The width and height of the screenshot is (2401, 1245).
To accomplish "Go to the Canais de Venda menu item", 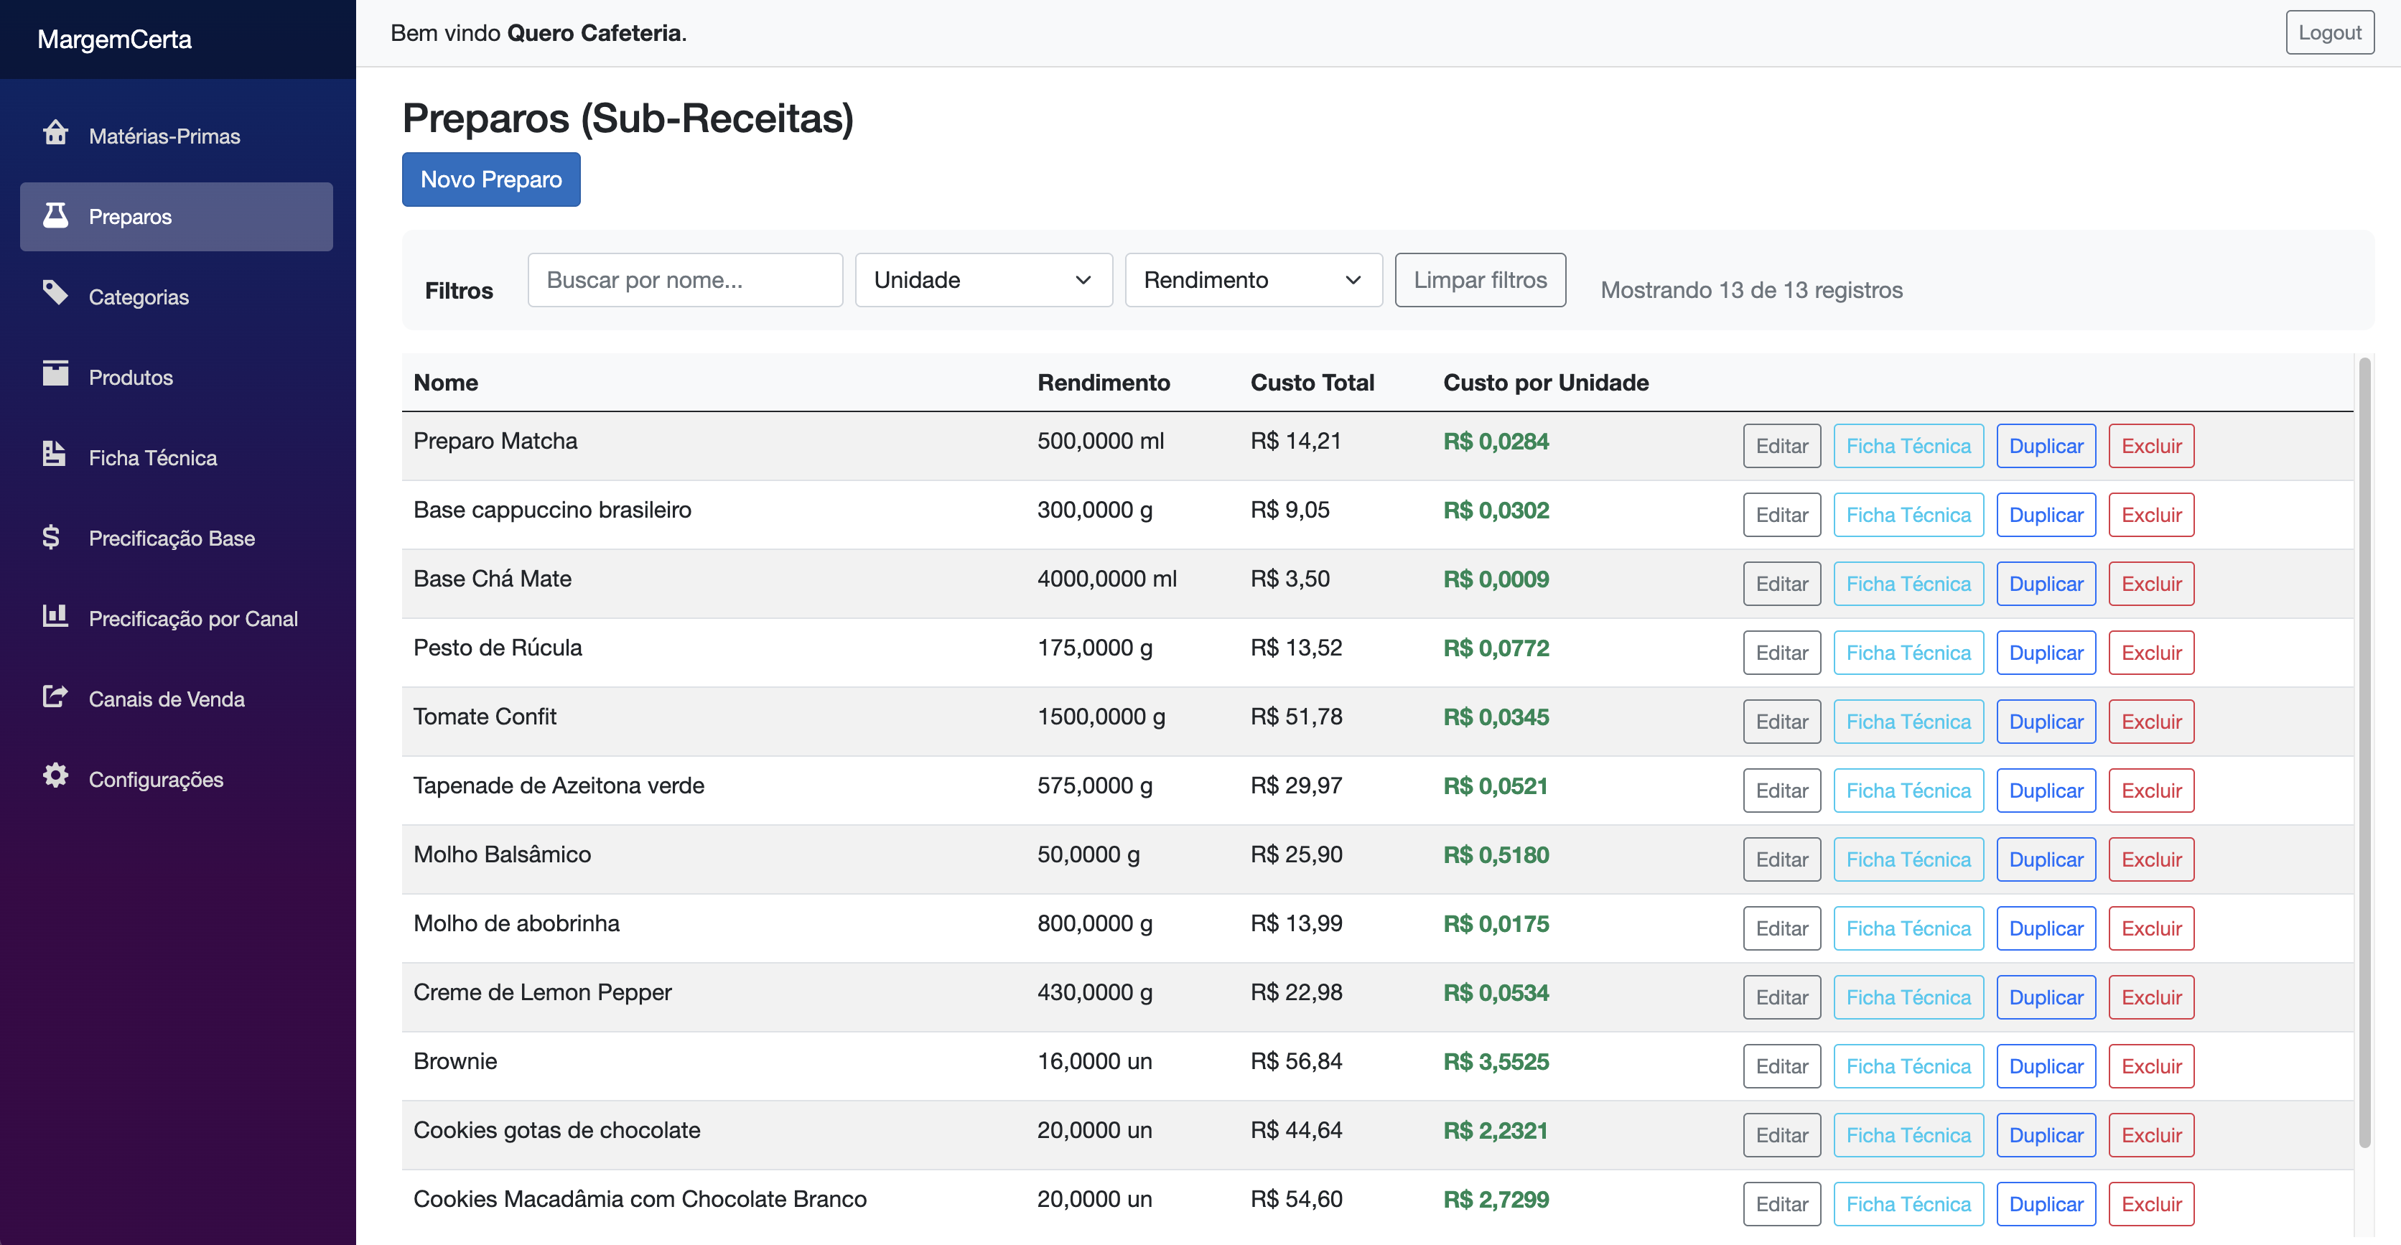I will tap(166, 699).
